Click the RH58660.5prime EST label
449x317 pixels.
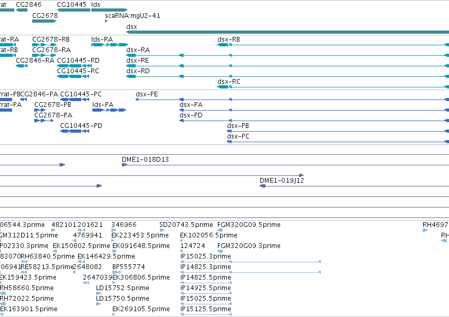26,288
